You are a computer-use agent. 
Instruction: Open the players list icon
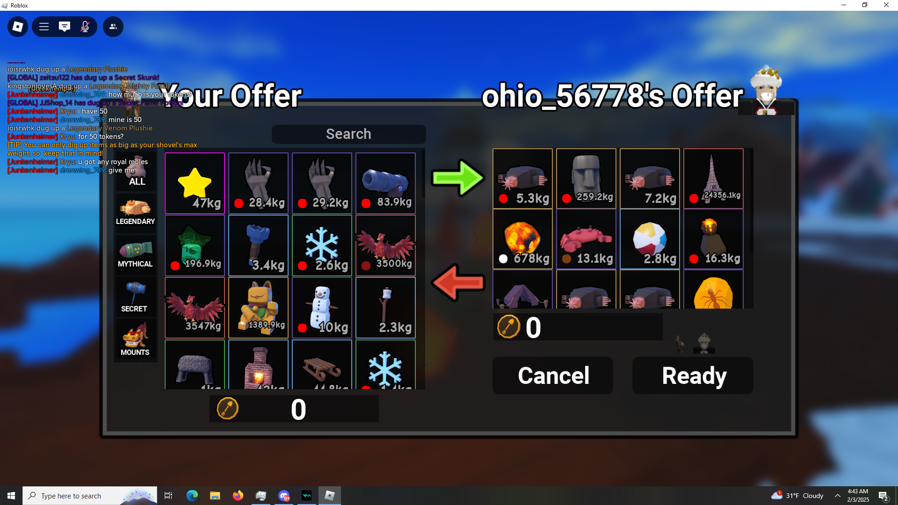(x=113, y=27)
